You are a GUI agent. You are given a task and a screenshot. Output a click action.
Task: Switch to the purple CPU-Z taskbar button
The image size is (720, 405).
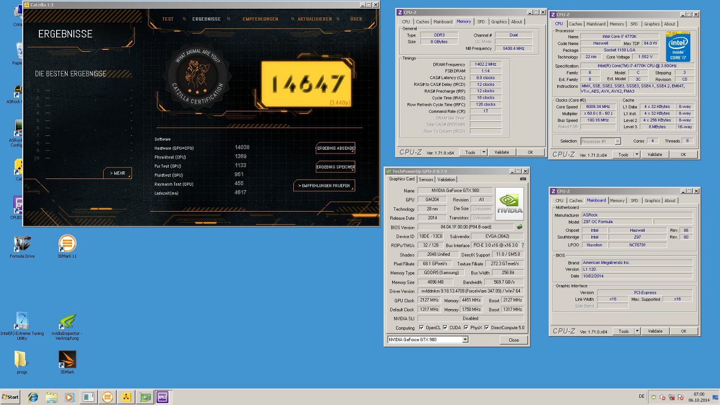click(163, 397)
